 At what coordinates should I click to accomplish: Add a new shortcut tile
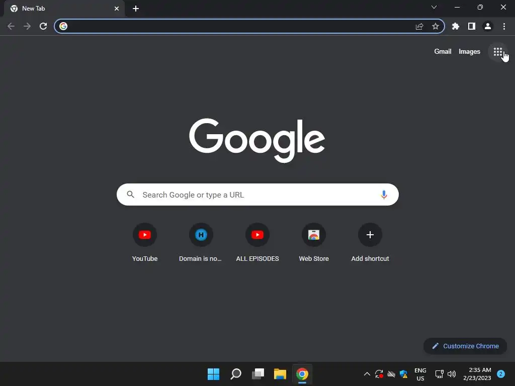tap(370, 242)
